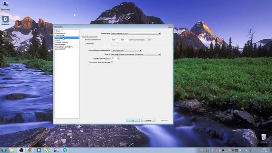
Task: Open the Горячие клавиши settings section
Action: click(x=67, y=42)
